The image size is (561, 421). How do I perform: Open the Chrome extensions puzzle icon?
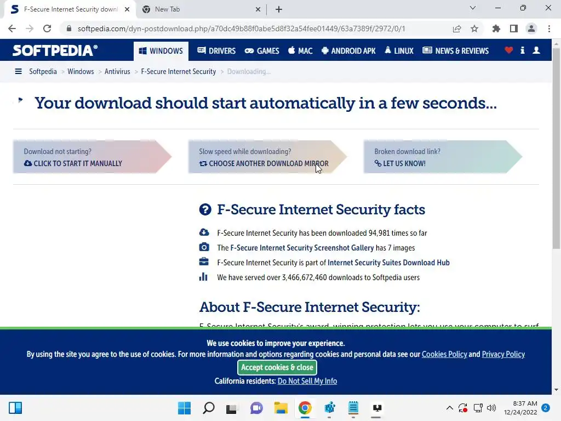click(496, 29)
